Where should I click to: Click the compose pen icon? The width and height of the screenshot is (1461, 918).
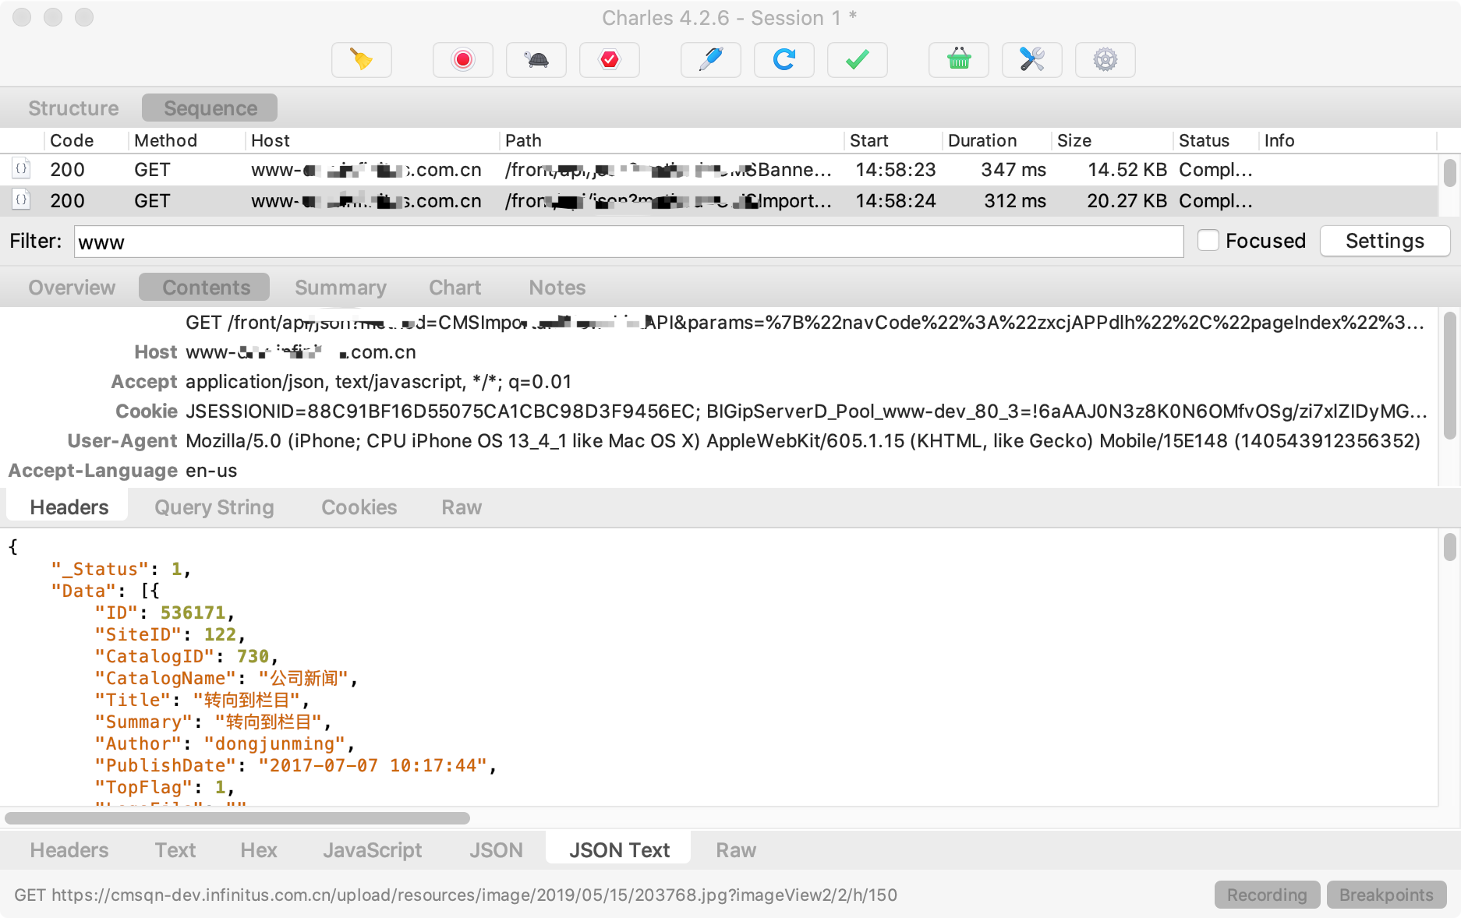[710, 60]
